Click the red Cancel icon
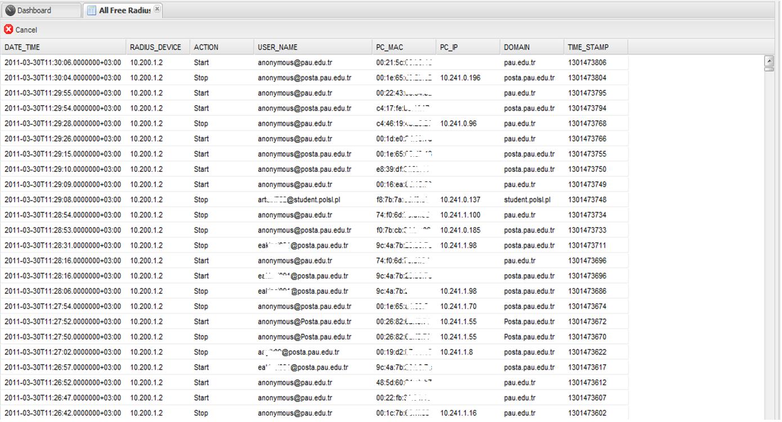Viewport: 782px width, 422px height. (x=8, y=29)
